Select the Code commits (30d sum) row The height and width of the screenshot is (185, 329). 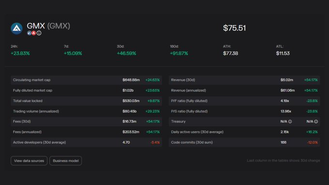(244, 142)
